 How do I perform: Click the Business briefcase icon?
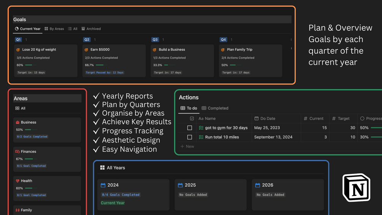[17, 123]
